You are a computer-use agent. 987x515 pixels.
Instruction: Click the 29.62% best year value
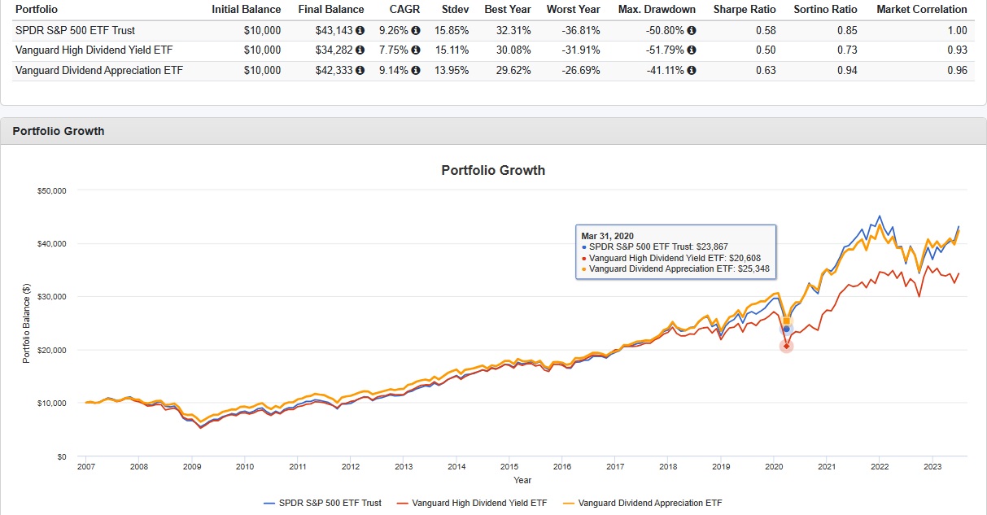(x=514, y=71)
